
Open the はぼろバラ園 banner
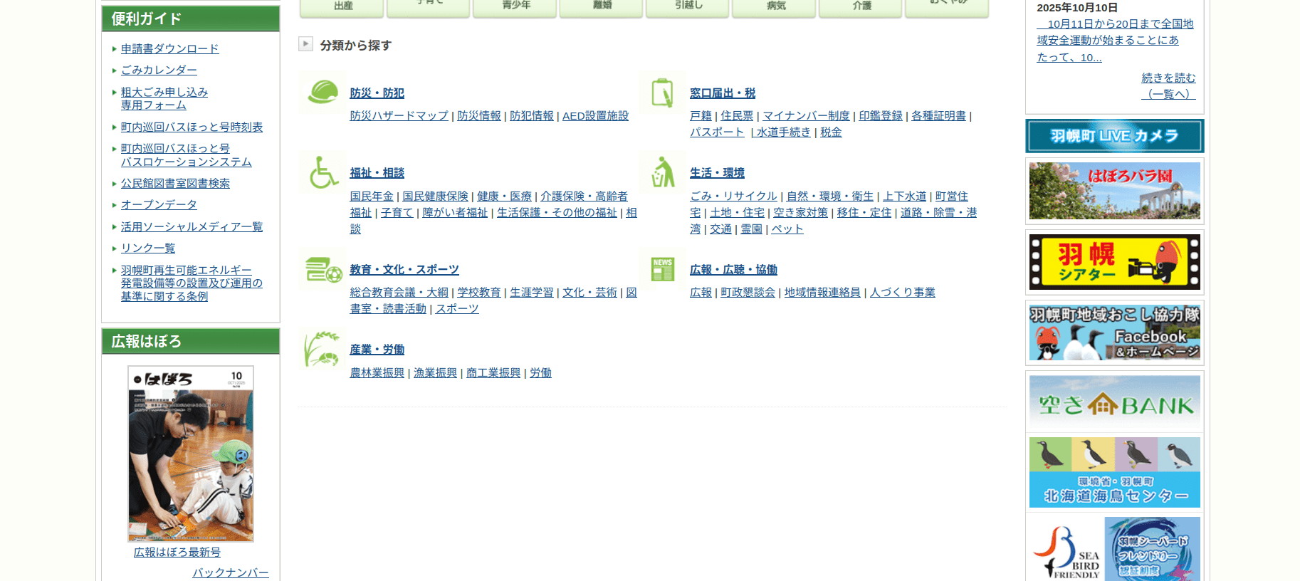click(1114, 191)
